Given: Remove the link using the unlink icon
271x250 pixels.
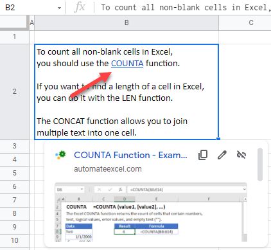Looking at the screenshot, I should [x=241, y=155].
